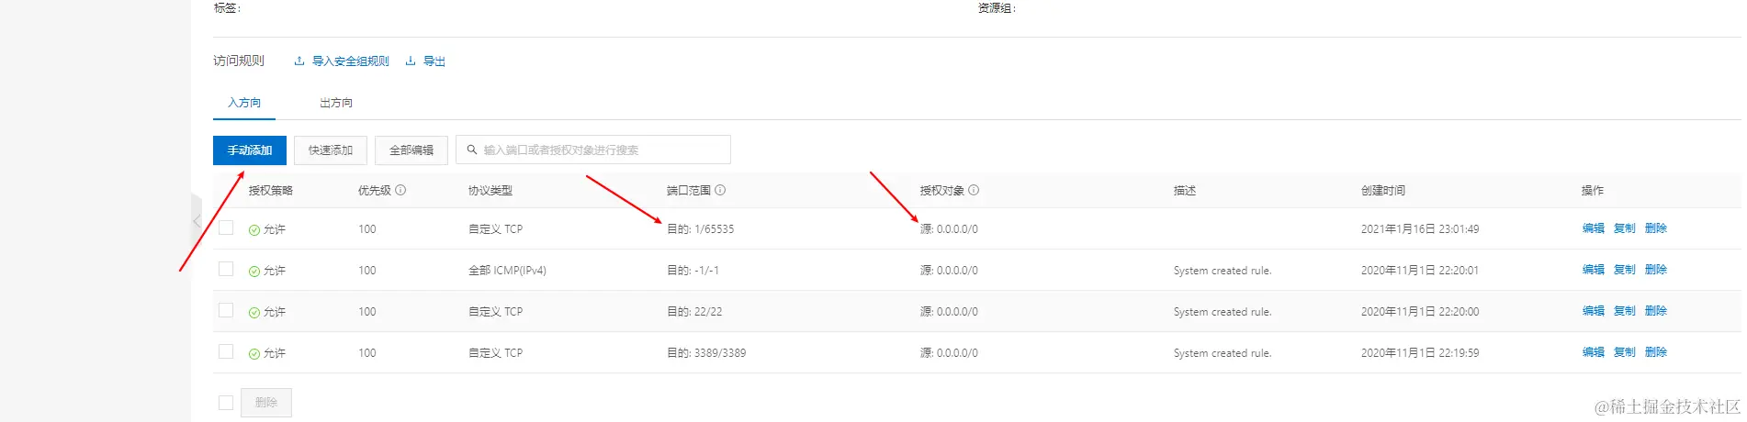Open the 端口范围 info tooltip icon
The height and width of the screenshot is (422, 1747).
pos(720,190)
